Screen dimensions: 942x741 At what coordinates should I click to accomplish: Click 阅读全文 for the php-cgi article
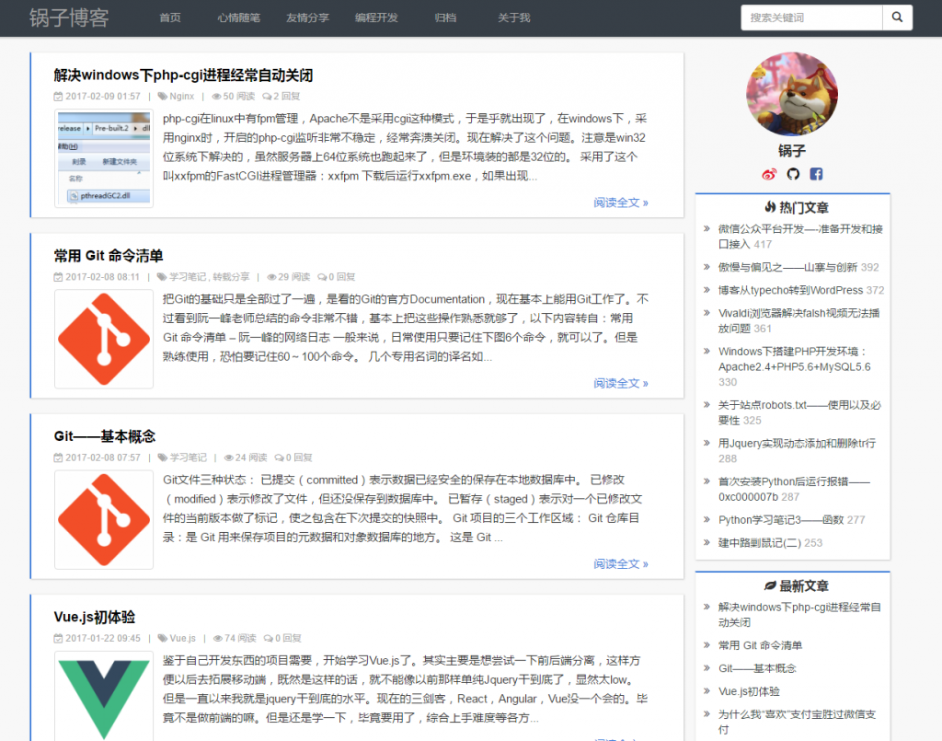(621, 203)
